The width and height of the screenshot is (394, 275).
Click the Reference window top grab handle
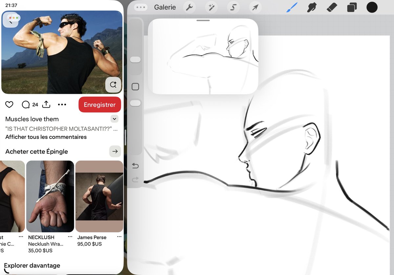coord(204,20)
